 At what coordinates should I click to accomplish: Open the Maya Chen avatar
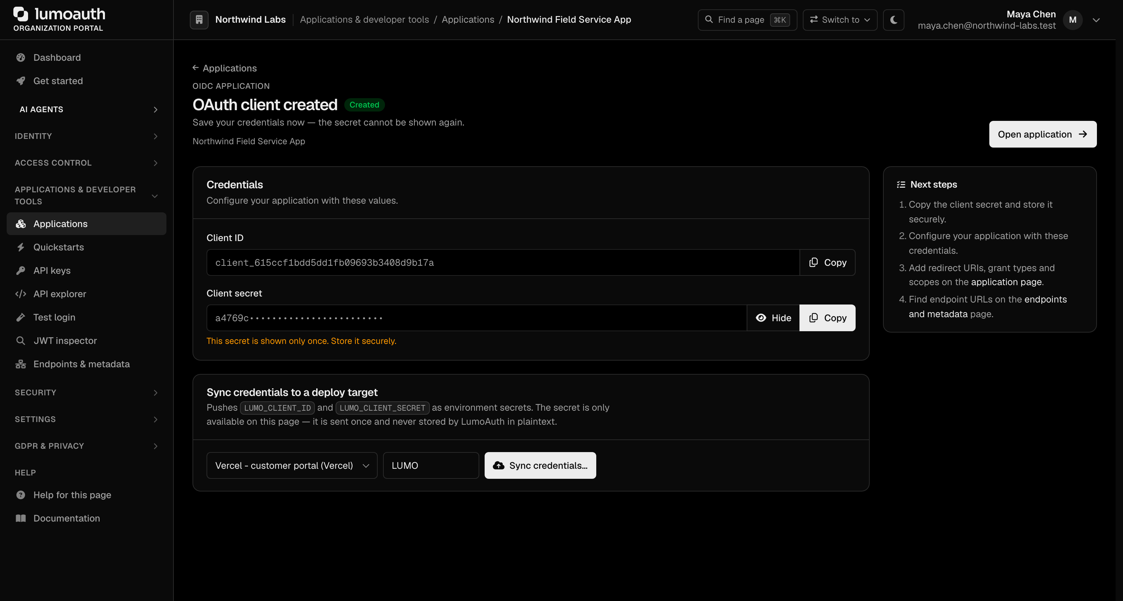pos(1073,20)
